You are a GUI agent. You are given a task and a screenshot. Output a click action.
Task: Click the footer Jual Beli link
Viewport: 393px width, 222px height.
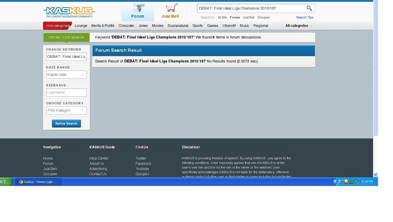(x=50, y=169)
